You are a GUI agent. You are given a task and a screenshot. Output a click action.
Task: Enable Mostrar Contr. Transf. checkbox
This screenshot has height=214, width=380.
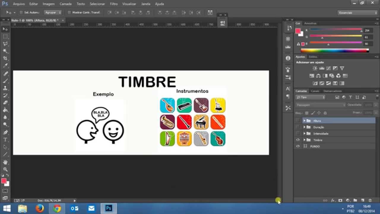pyautogui.click(x=69, y=12)
